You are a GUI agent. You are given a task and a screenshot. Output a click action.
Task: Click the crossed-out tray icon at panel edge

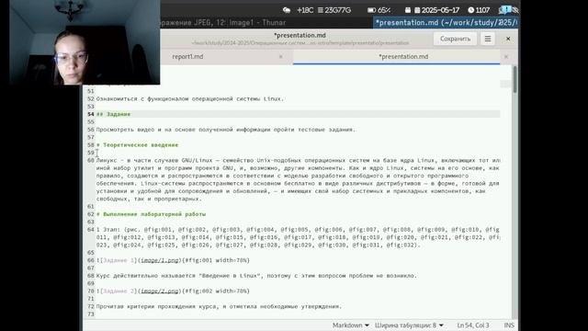click(515, 10)
